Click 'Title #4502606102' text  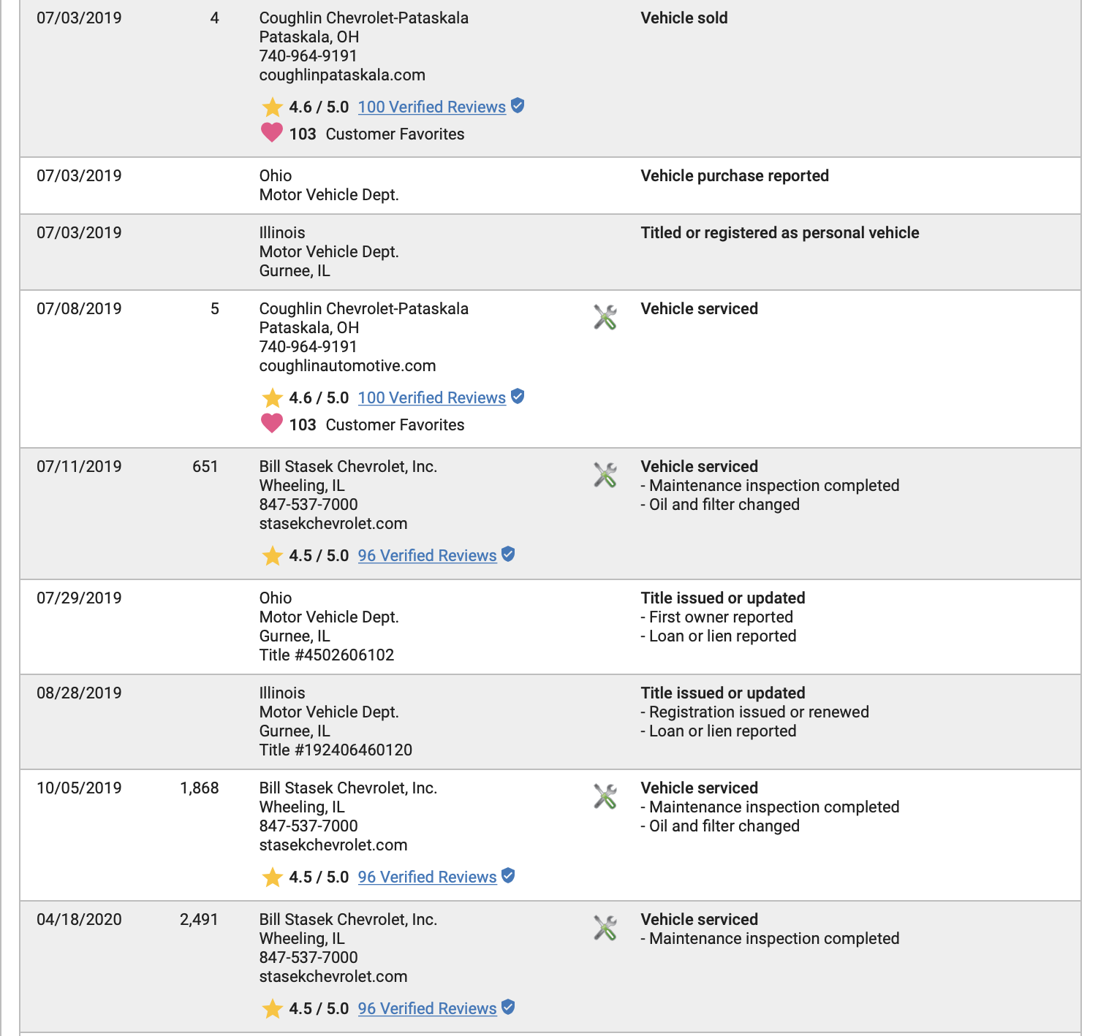(x=327, y=655)
